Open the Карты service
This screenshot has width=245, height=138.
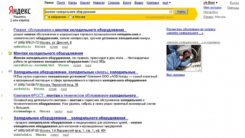tap(72, 3)
